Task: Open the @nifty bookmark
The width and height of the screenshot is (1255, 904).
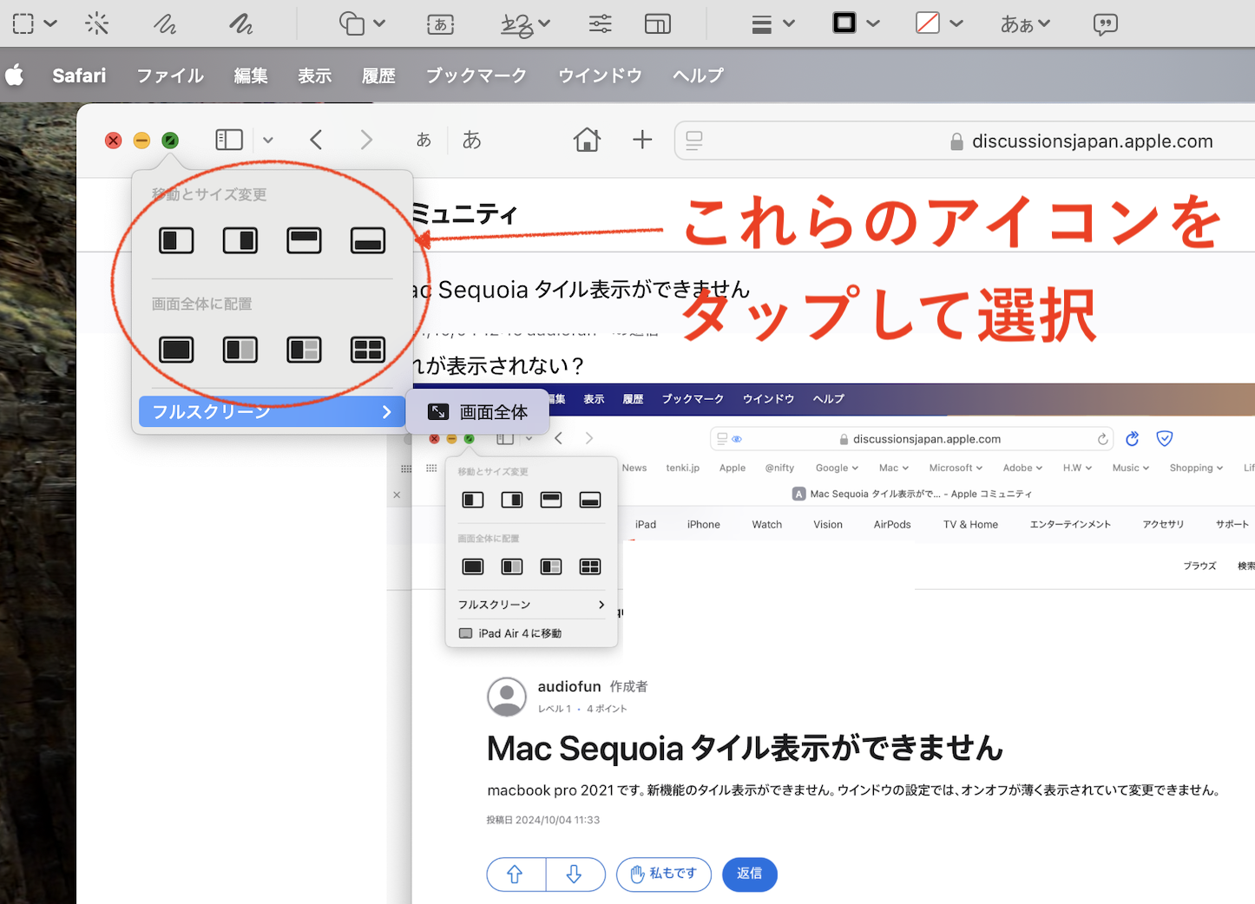Action: click(779, 468)
